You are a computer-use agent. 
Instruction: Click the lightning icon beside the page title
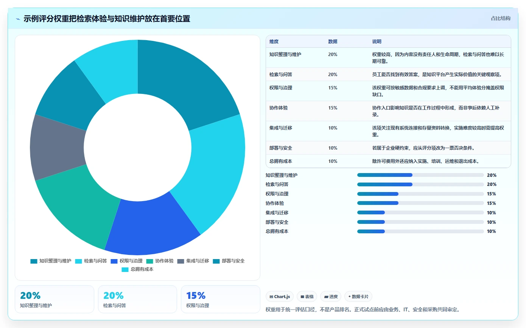(18, 19)
